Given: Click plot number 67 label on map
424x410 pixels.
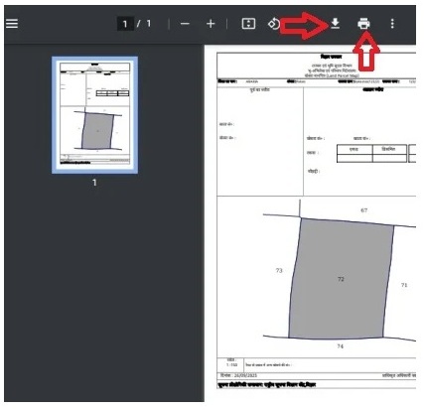Looking at the screenshot, I should coord(364,210).
